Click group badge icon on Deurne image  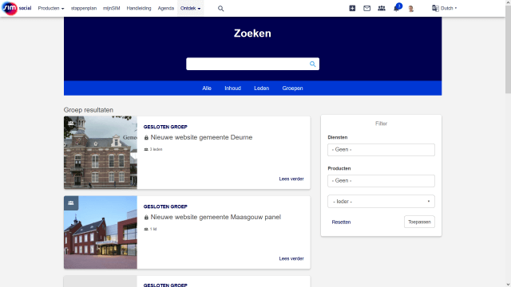71,124
